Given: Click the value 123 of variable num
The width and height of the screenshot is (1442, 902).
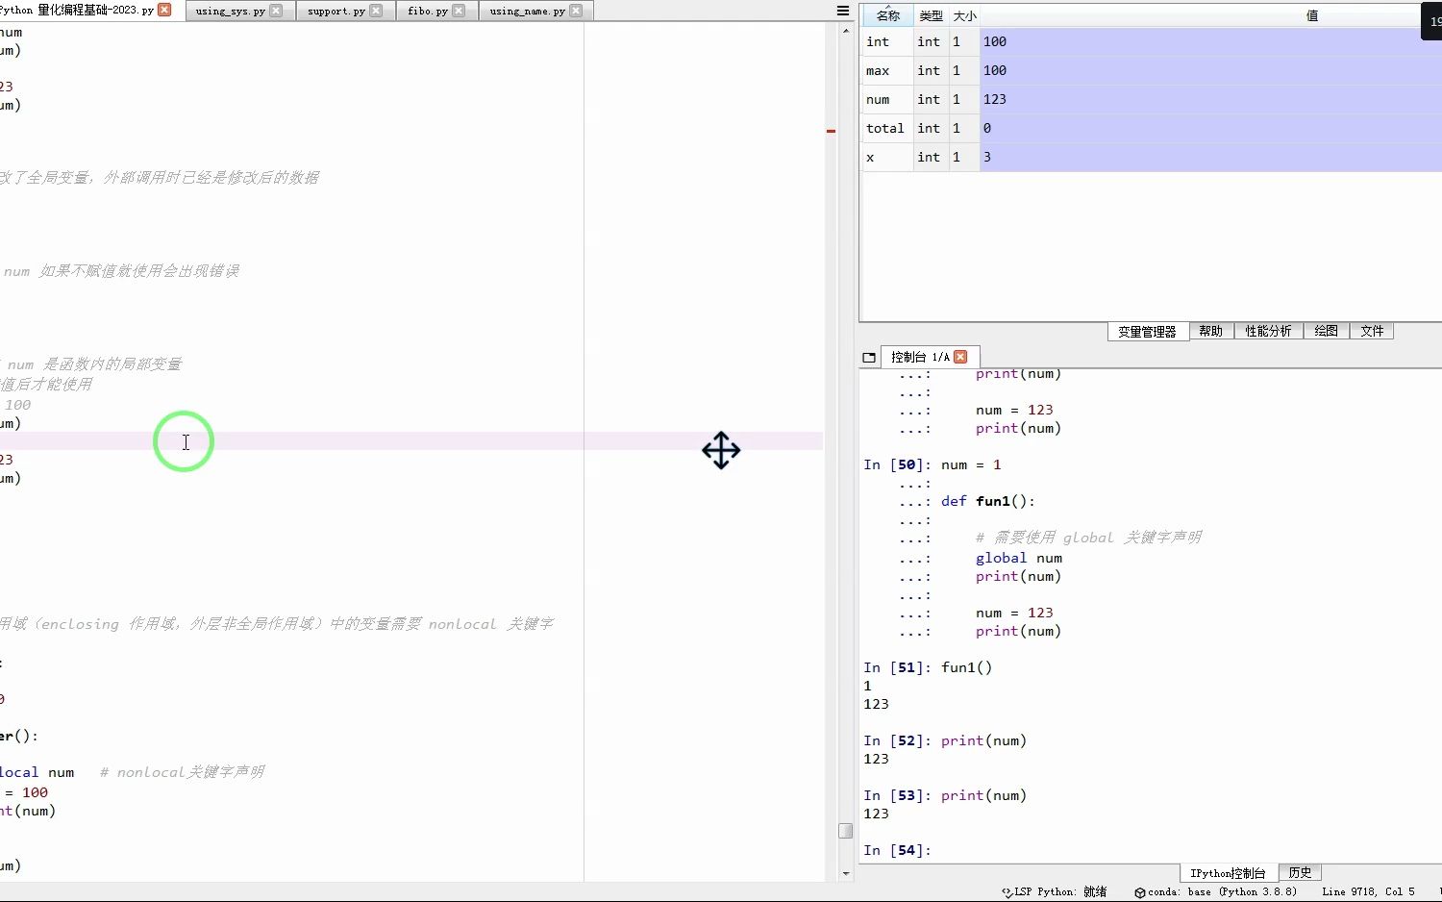Looking at the screenshot, I should (1211, 99).
